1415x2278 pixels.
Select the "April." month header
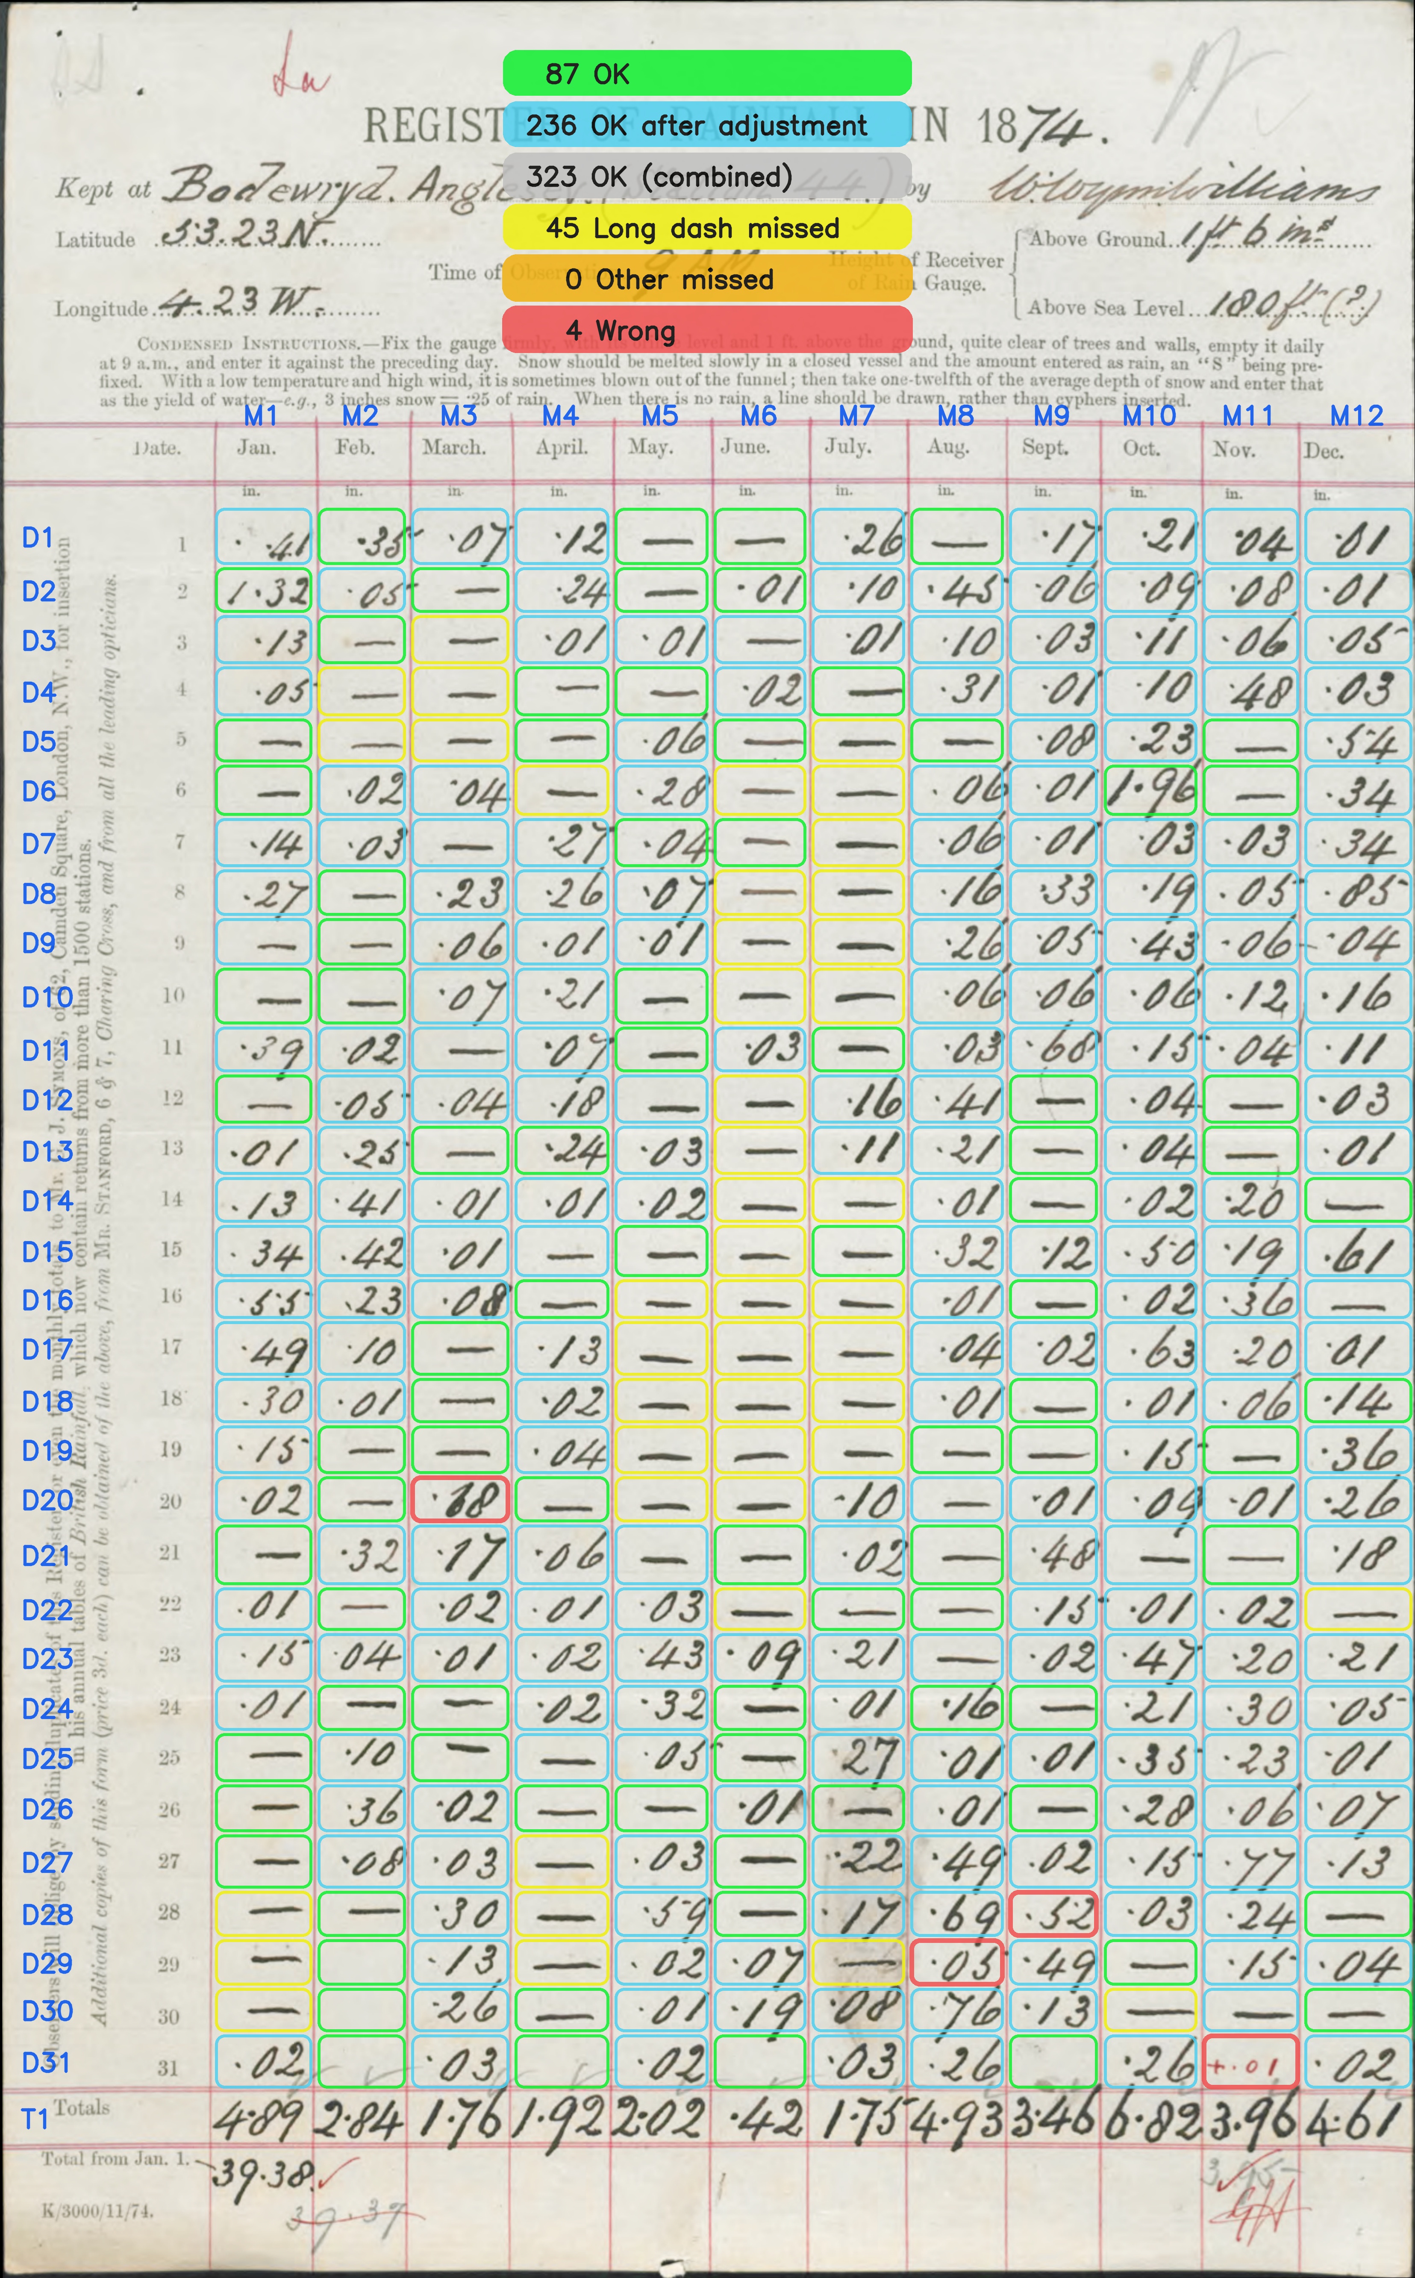pos(562,447)
